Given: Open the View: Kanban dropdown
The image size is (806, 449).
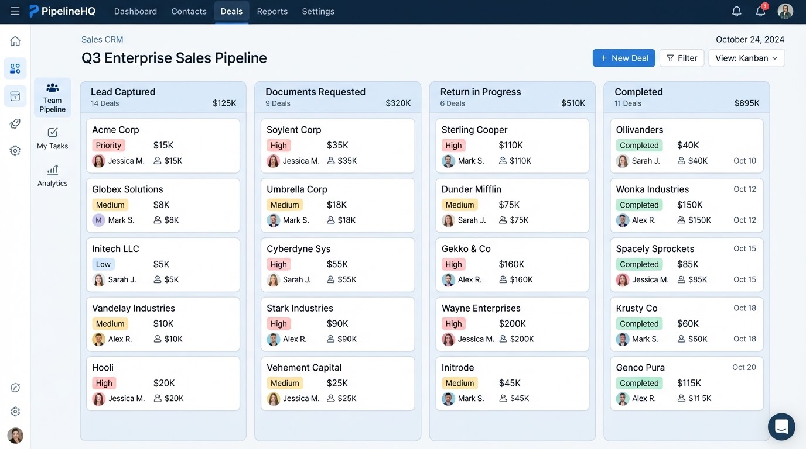Looking at the screenshot, I should [x=746, y=58].
